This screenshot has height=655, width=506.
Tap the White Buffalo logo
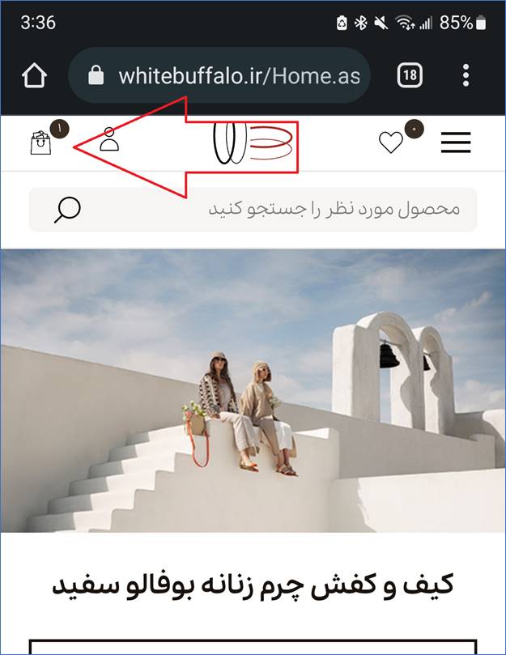pos(253,142)
